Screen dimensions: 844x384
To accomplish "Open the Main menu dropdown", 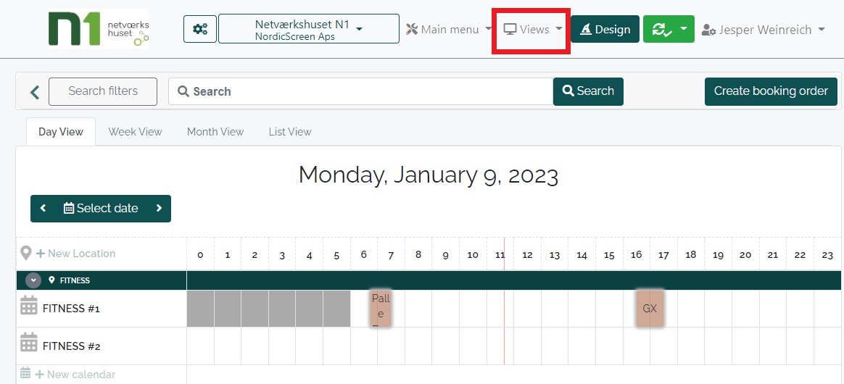I will (x=449, y=29).
